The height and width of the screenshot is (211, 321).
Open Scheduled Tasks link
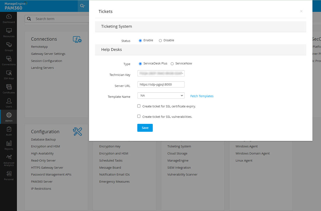pyautogui.click(x=111, y=161)
